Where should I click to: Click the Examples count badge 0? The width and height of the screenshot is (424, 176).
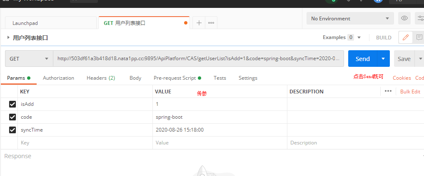coord(351,37)
